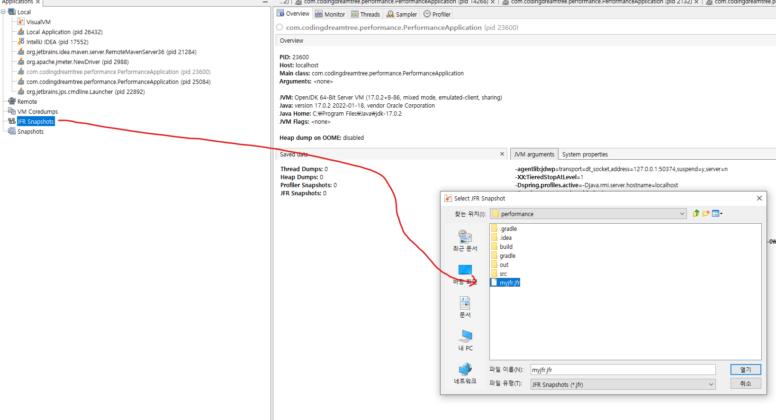Click the Overview section header
The height and width of the screenshot is (420, 776).
(x=525, y=41)
